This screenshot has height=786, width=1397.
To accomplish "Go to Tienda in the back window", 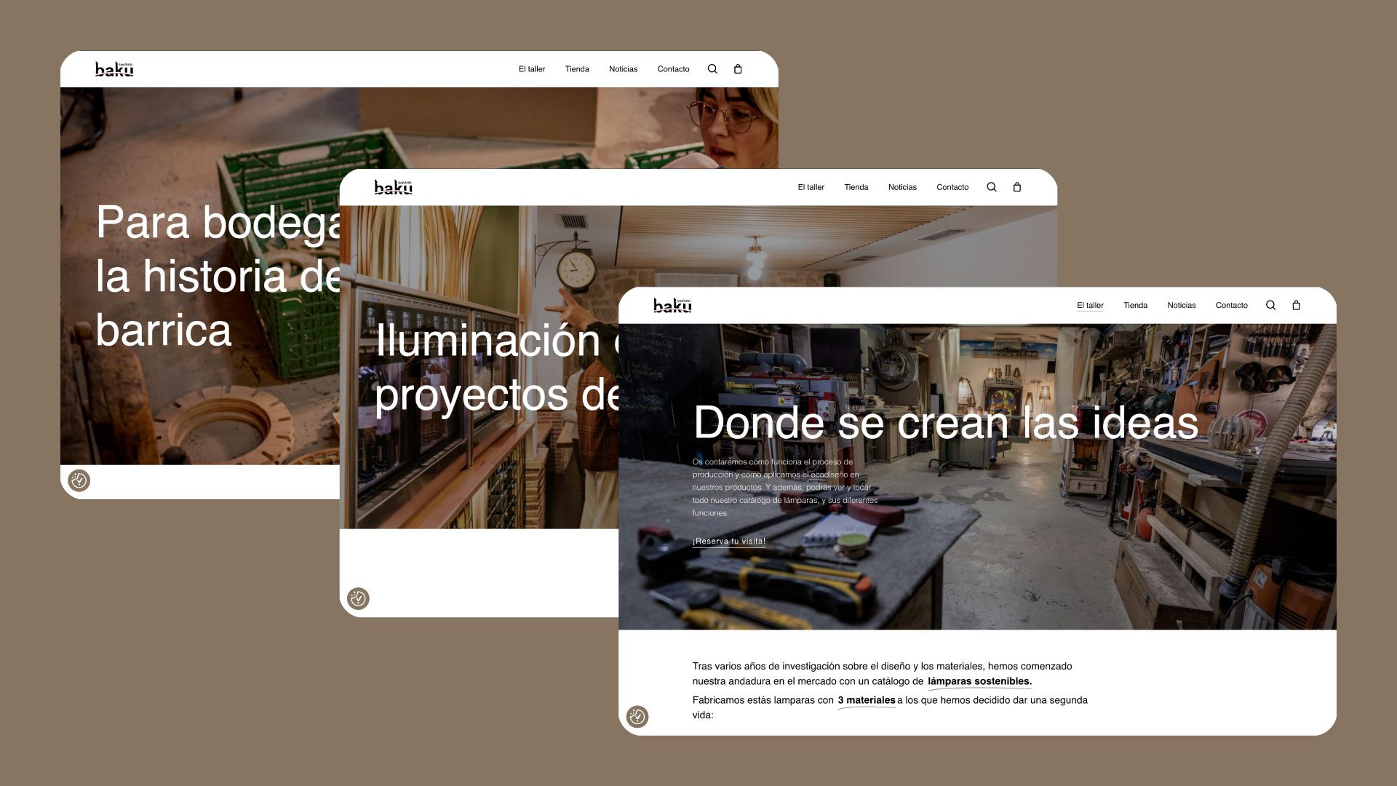I will (577, 69).
